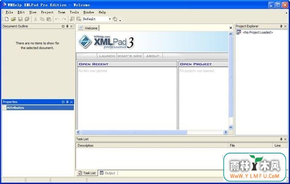Expand the toolbar options arrow

120,20
